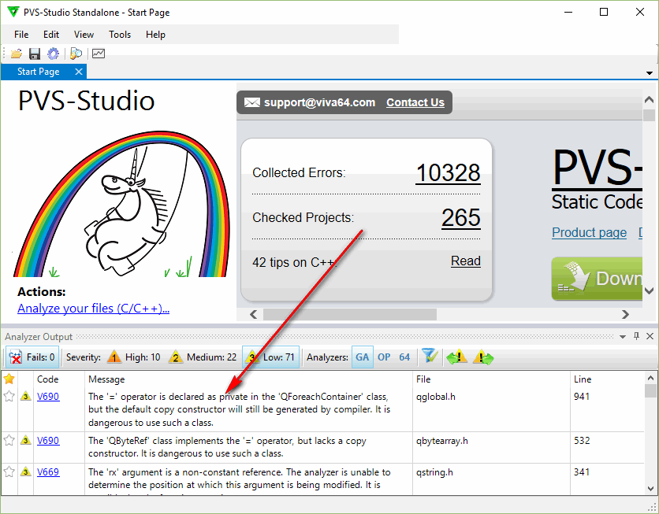Toggle the 64 analyzer filter
This screenshot has height=514, width=659.
pos(404,357)
